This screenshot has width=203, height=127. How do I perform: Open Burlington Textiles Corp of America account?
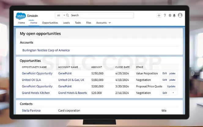pos(46,50)
